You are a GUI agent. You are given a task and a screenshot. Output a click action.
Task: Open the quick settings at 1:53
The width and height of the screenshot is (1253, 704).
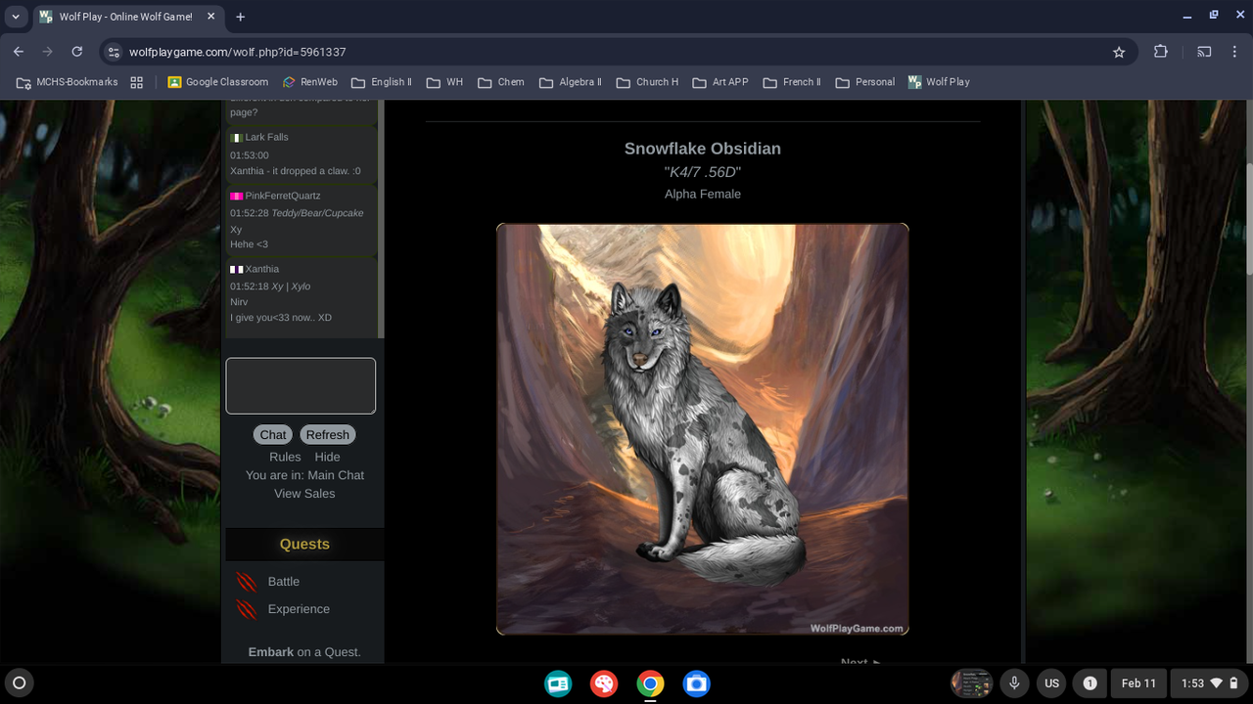click(x=1210, y=683)
